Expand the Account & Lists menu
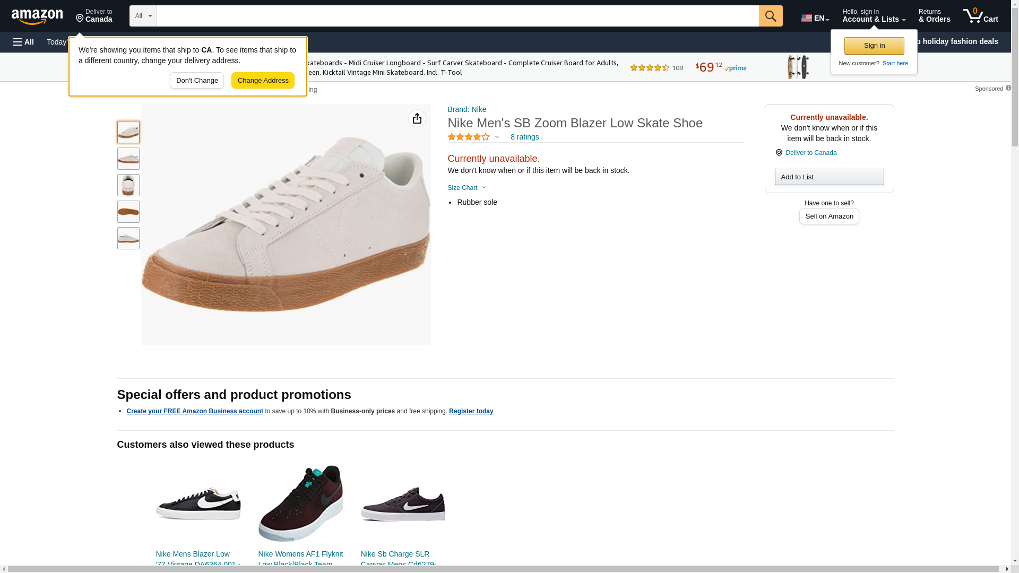The height and width of the screenshot is (573, 1019). [x=873, y=16]
